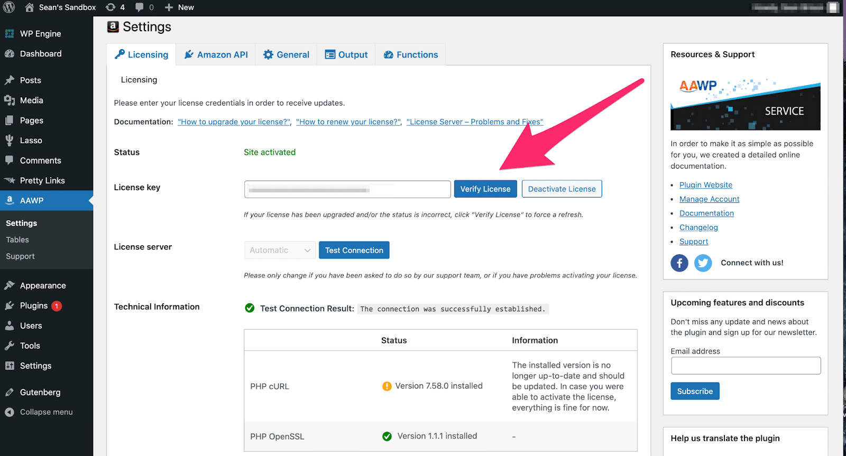Open Documentation link in Resources
Image resolution: width=846 pixels, height=456 pixels.
[706, 213]
